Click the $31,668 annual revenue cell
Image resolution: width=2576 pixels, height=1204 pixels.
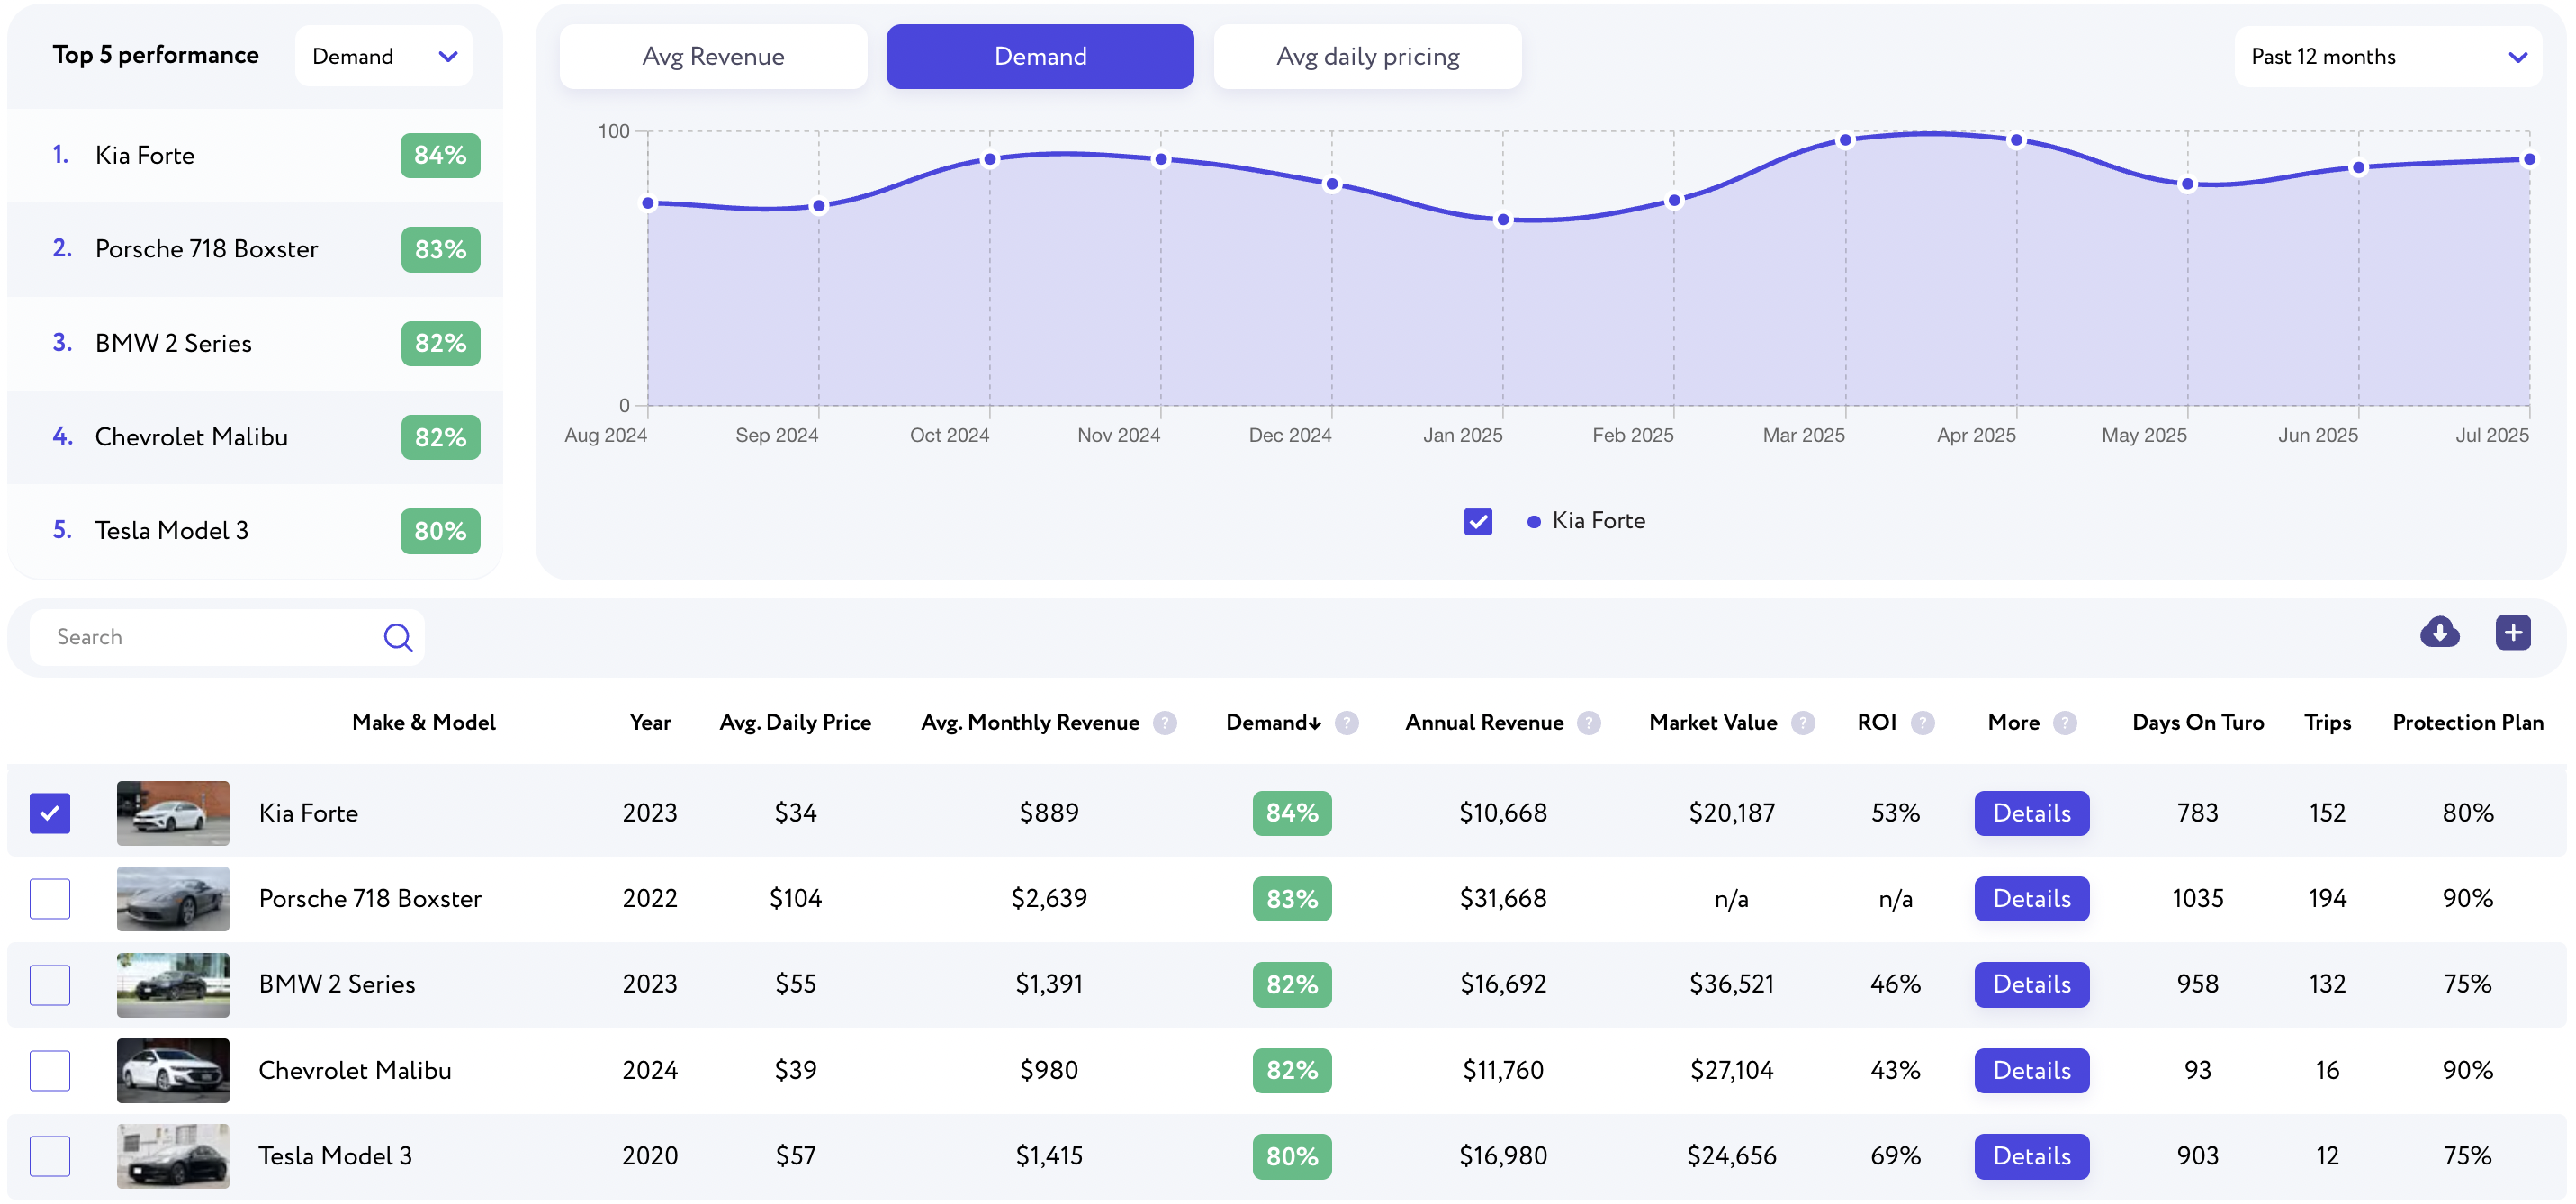(x=1503, y=898)
